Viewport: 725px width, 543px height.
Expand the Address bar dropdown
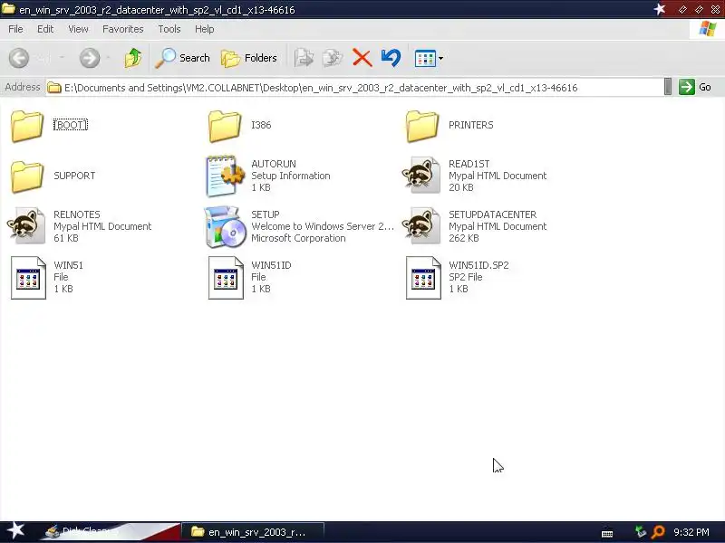[667, 87]
